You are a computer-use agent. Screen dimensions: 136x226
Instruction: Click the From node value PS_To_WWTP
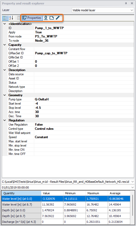tap(46, 36)
